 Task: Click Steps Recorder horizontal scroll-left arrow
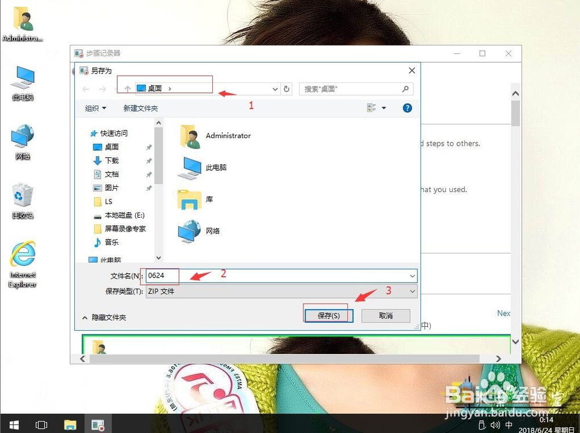[x=83, y=359]
